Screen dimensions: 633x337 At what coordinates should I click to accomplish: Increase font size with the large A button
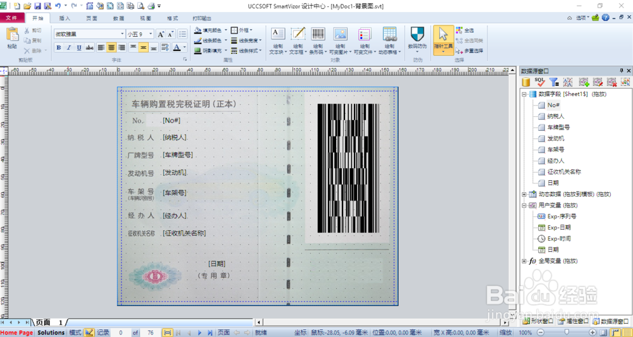click(161, 34)
